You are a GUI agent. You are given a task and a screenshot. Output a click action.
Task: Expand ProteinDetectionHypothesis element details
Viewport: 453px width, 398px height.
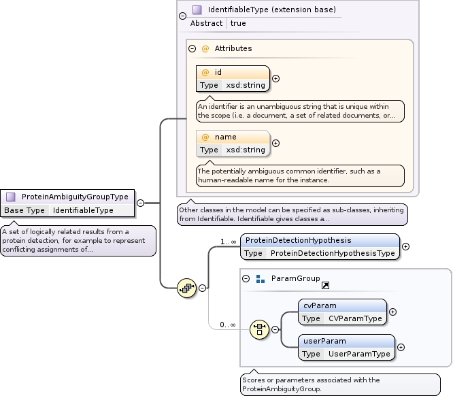[406, 247]
